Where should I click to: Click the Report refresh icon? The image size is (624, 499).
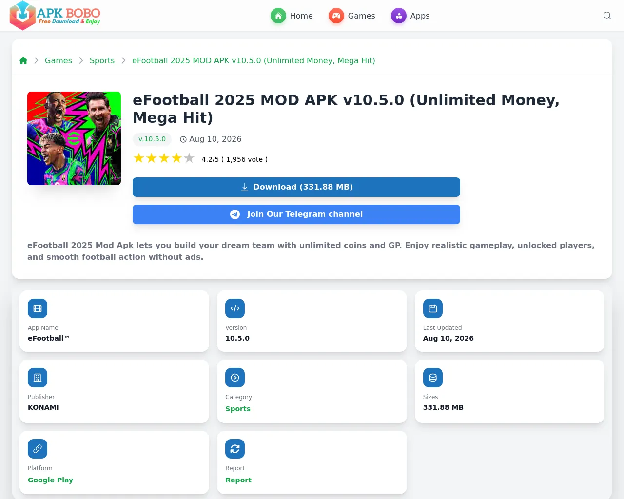coord(235,449)
